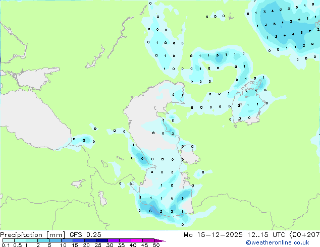Click the value 2 east of Black Sea
Image resolution: width=320 pixels, height=247 pixels.
tap(84, 141)
